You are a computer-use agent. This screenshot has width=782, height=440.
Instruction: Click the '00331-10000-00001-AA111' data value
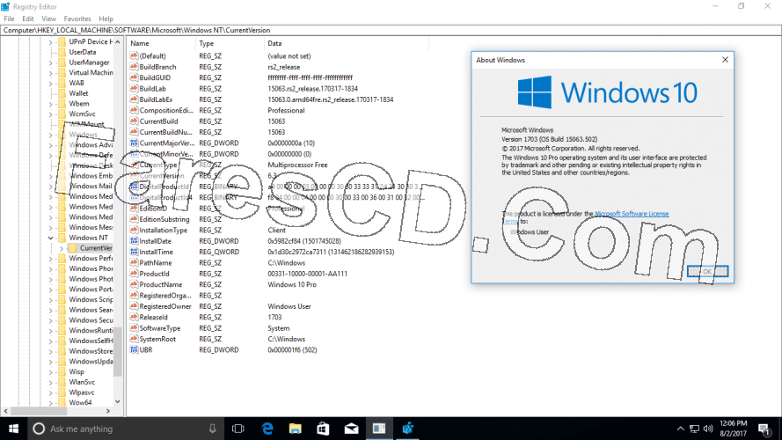tap(307, 274)
